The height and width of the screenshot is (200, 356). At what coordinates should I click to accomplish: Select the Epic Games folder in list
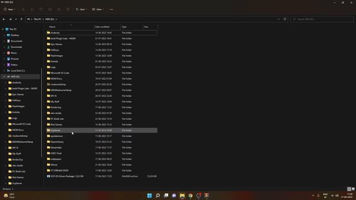click(x=102, y=44)
